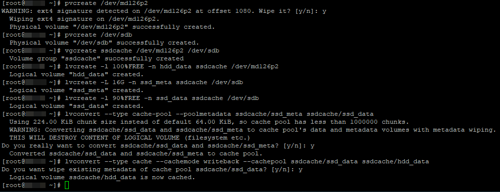Click the '--cachemode writeback' lvconvert command
Screen dimensions: 500x192
tap(247, 162)
